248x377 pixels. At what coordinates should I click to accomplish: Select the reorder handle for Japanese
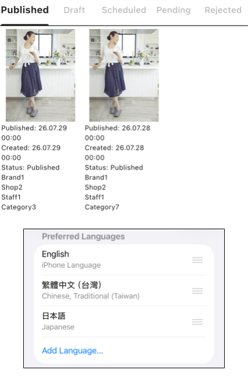click(x=197, y=322)
